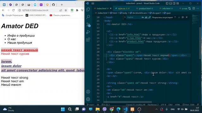Open the AdGuard shield extension
Viewport: 202px width, 113px height.
click(x=72, y=10)
